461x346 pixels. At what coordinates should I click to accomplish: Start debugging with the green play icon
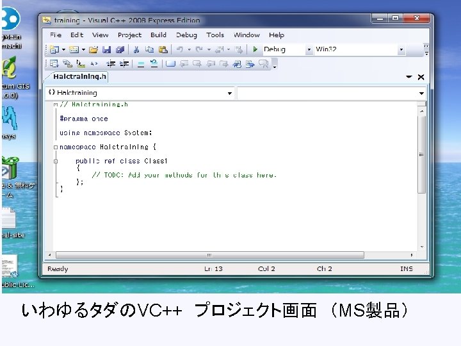(x=255, y=49)
